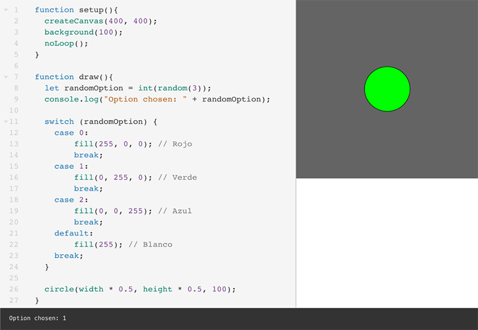
Task: Click the background(100) statement
Action: coord(83,32)
